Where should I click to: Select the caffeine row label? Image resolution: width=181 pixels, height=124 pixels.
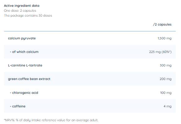pos(18,106)
